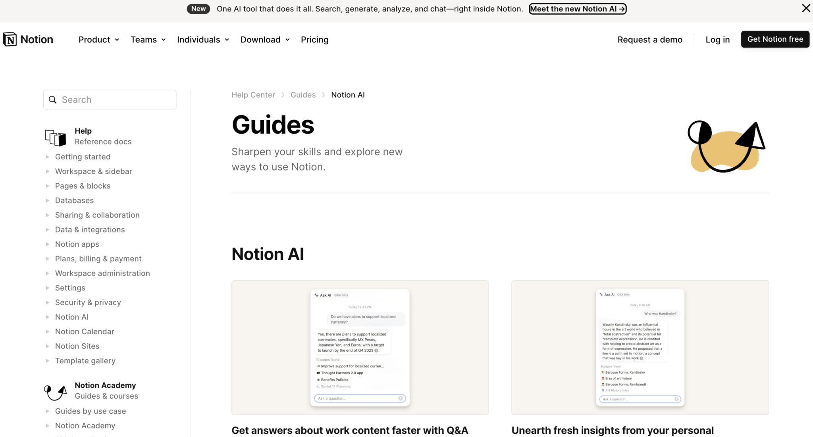Expand the Security & privacy triangle

pyautogui.click(x=47, y=302)
